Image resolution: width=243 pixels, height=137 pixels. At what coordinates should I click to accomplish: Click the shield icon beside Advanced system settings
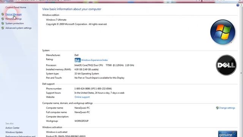[3, 28]
